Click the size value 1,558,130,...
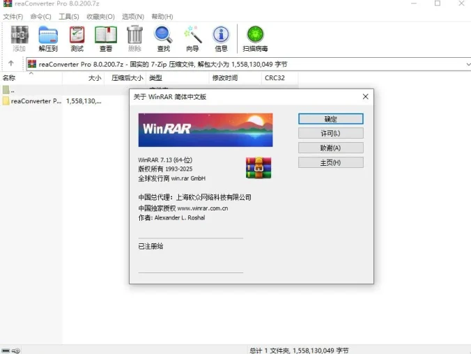 (84, 101)
